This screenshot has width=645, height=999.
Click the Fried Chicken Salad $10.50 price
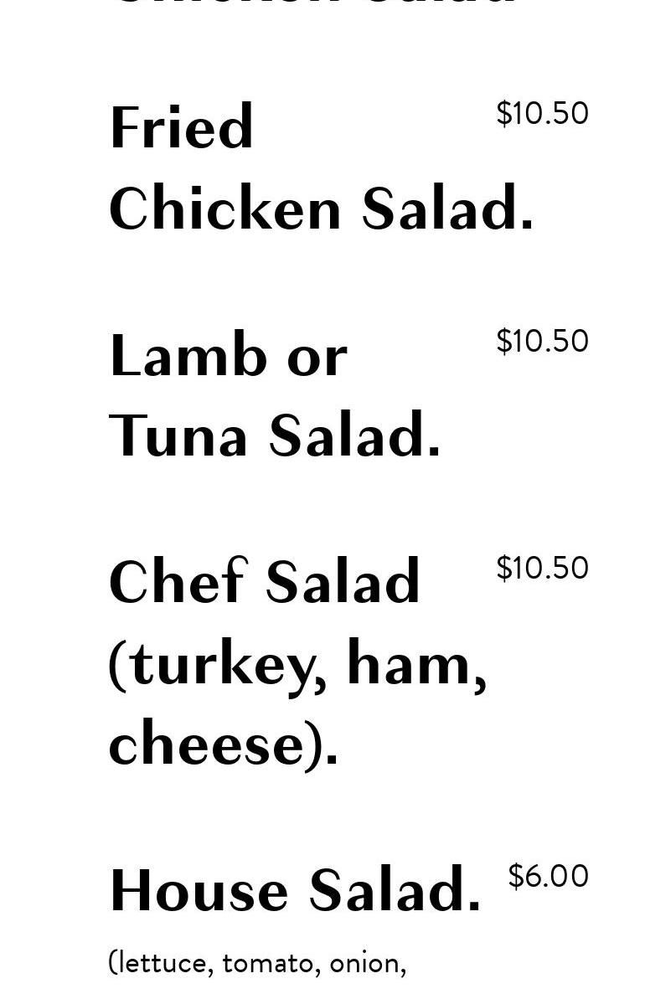click(542, 113)
